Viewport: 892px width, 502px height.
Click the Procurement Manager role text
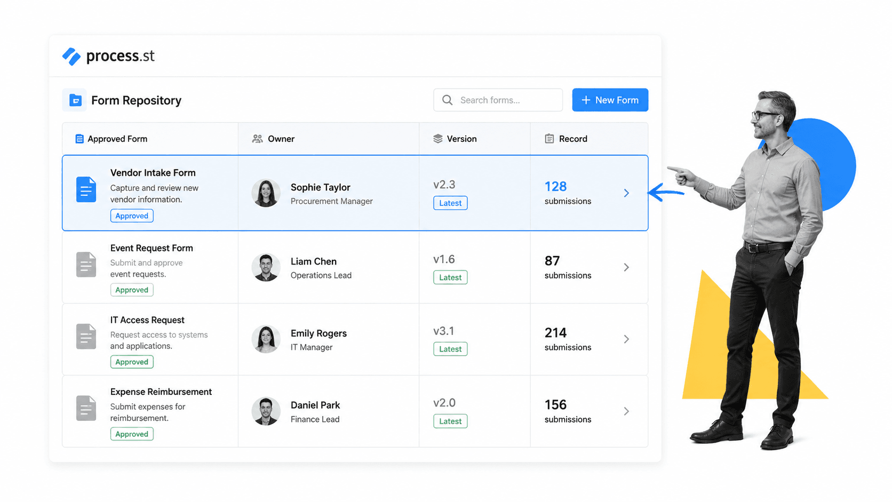[x=331, y=201]
